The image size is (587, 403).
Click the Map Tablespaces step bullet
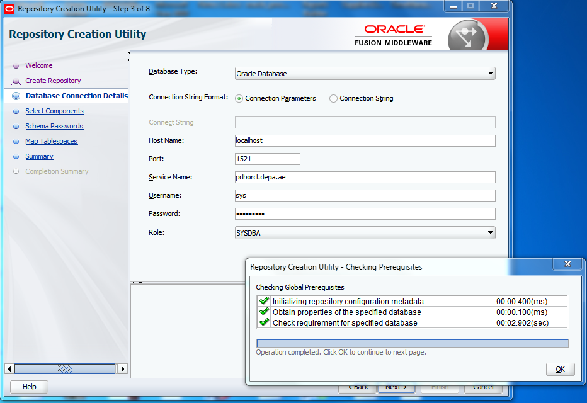pyautogui.click(x=16, y=142)
